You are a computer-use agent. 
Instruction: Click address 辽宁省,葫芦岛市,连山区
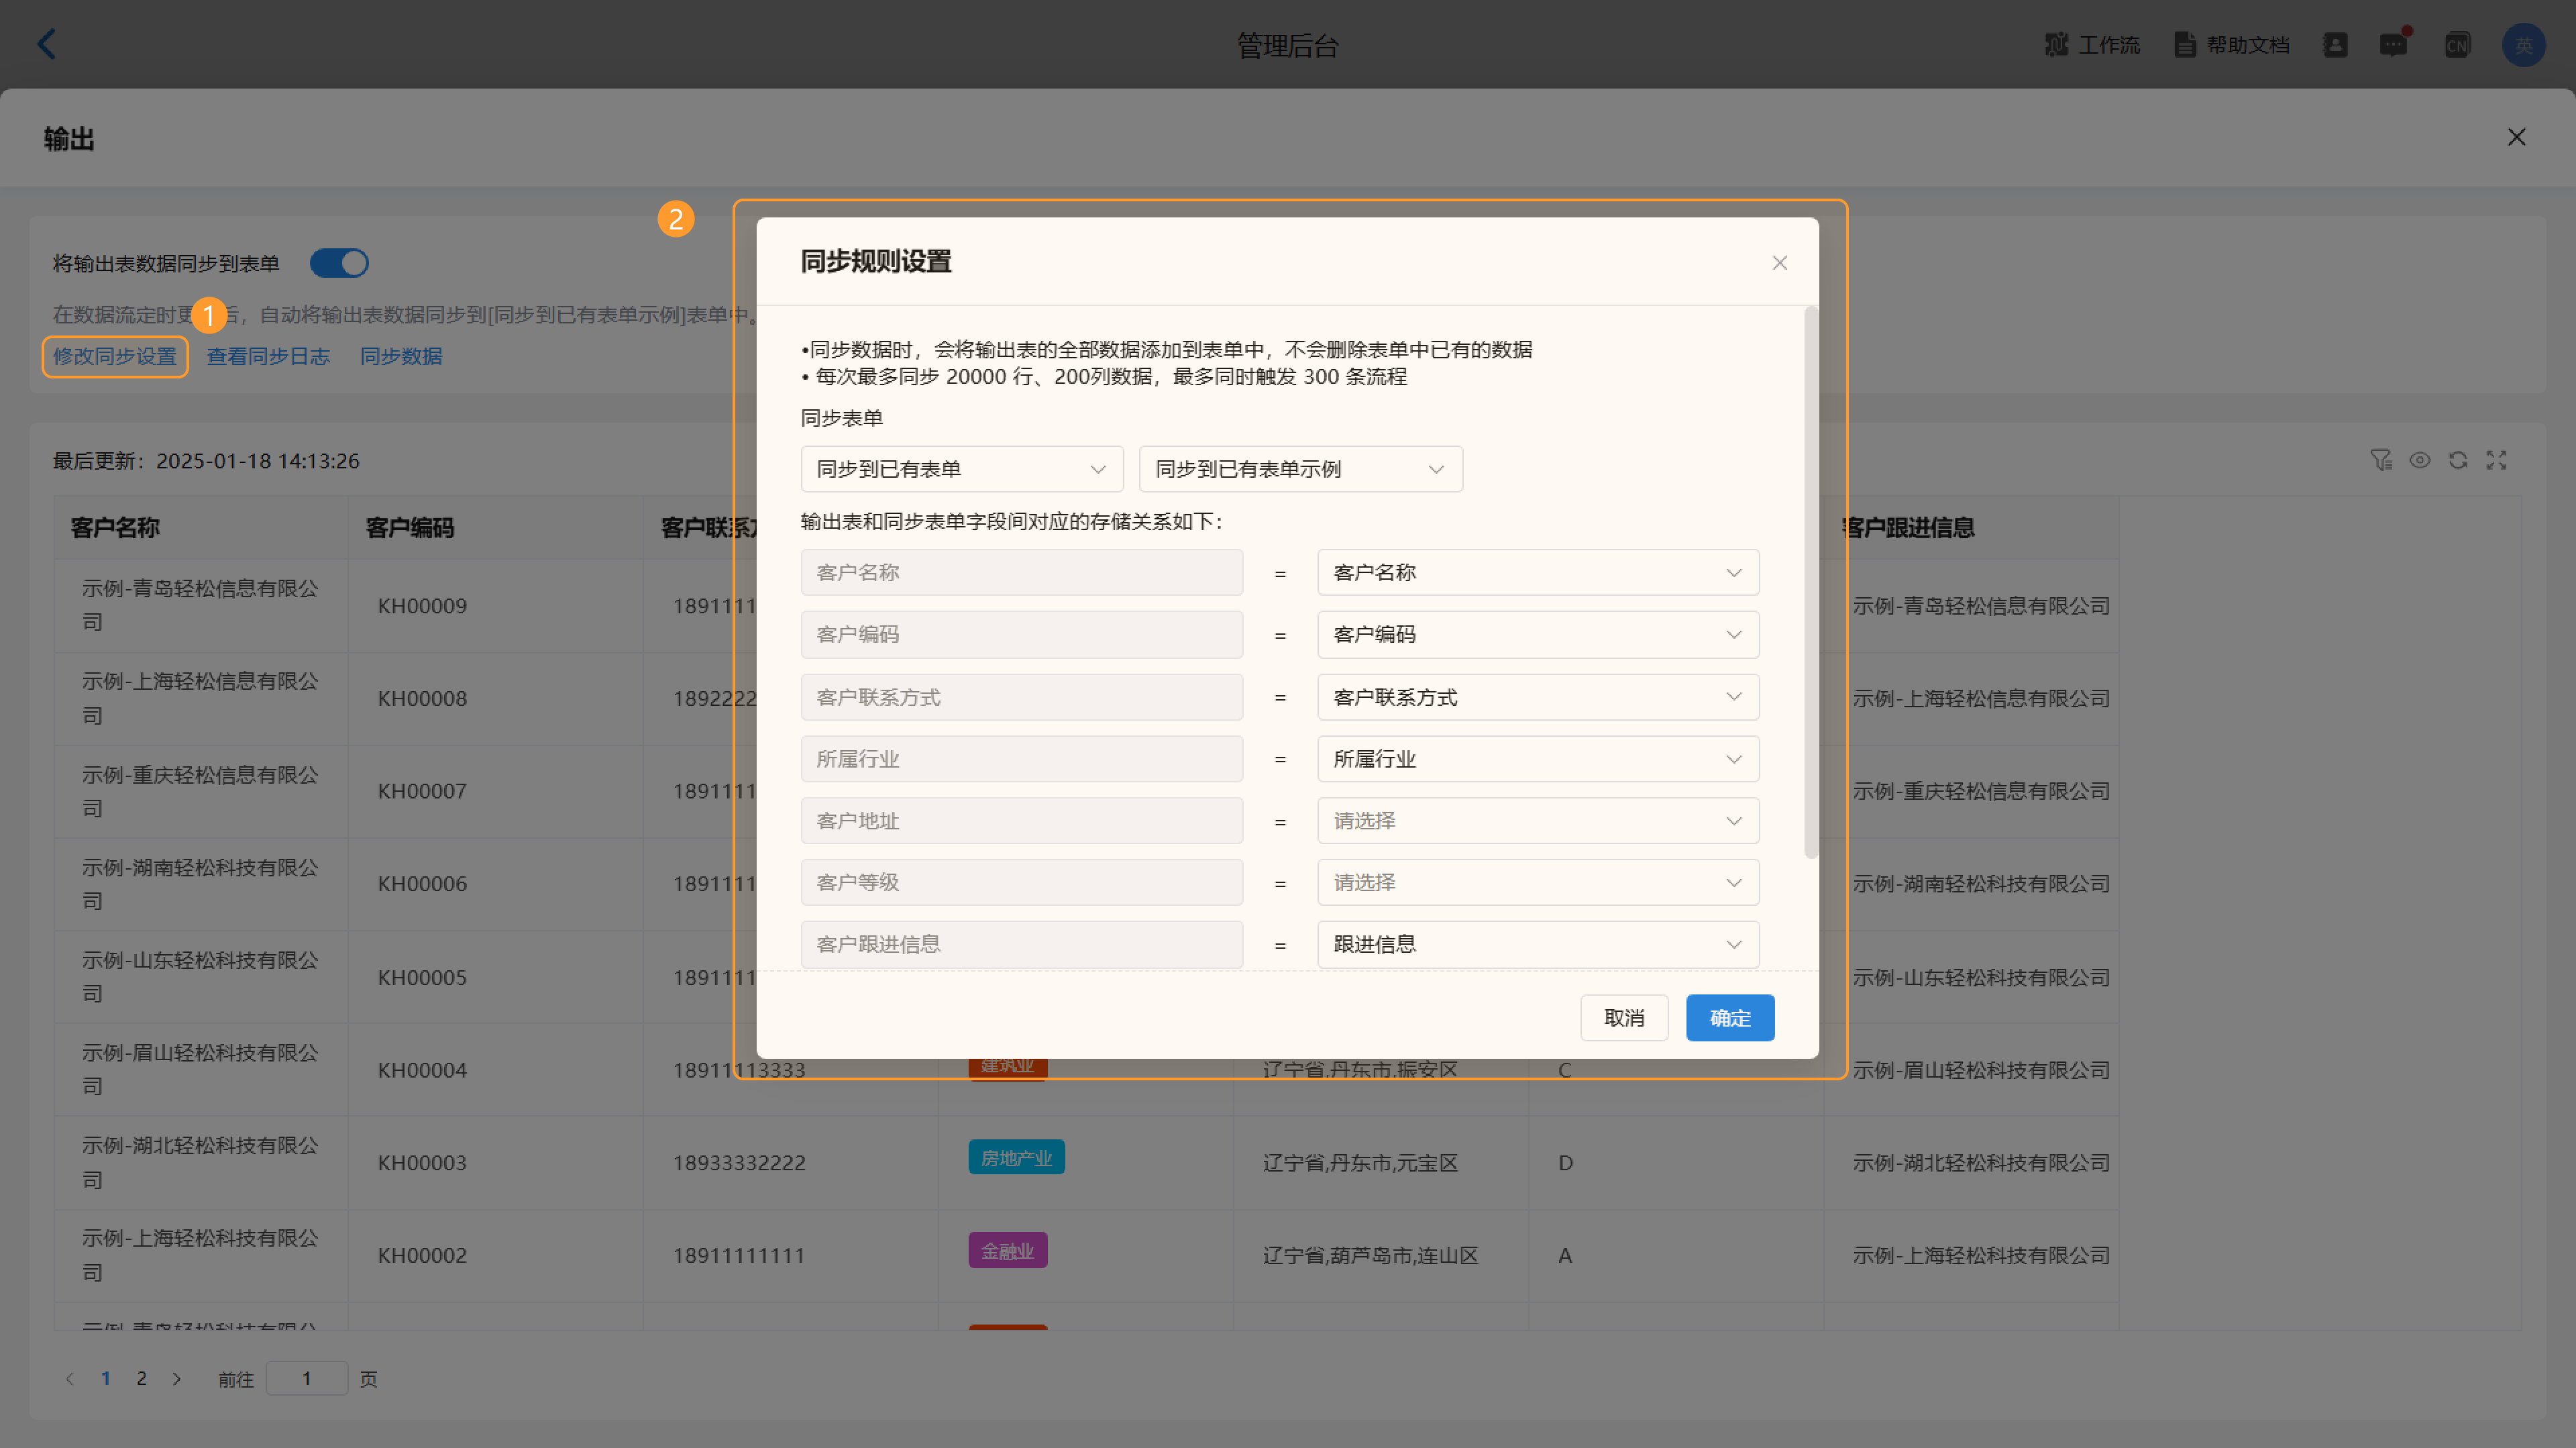pyautogui.click(x=1370, y=1256)
